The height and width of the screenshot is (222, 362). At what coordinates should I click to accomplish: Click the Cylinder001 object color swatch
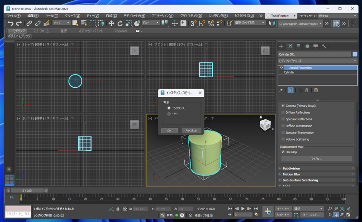(x=355, y=54)
